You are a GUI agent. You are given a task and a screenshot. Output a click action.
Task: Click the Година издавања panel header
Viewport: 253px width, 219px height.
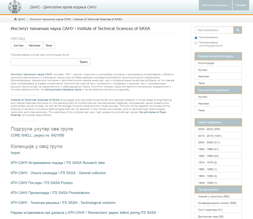(218, 122)
